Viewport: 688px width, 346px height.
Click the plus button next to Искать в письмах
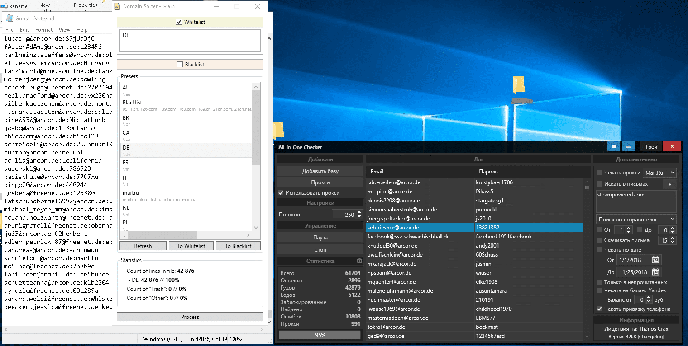click(x=669, y=184)
